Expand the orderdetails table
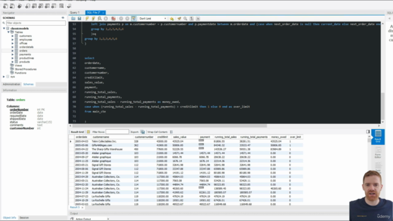The height and width of the screenshot is (221, 393). [12, 47]
